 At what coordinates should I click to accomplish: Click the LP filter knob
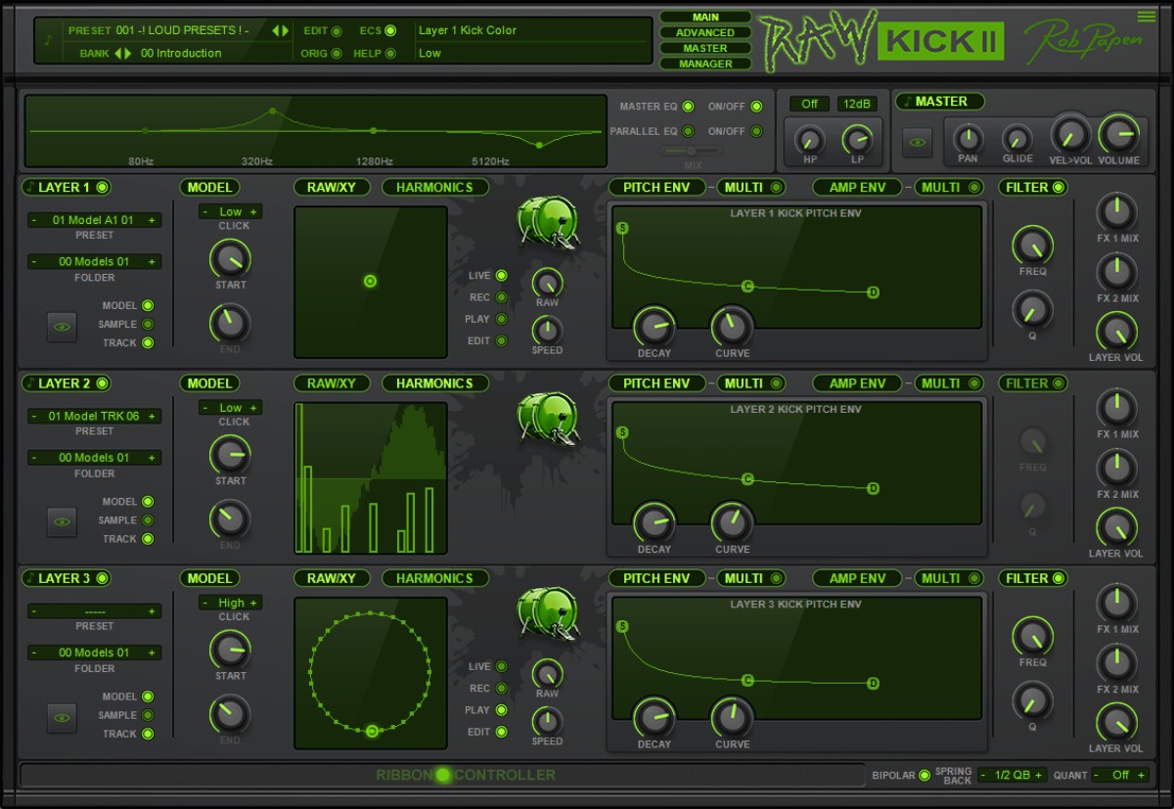point(858,139)
